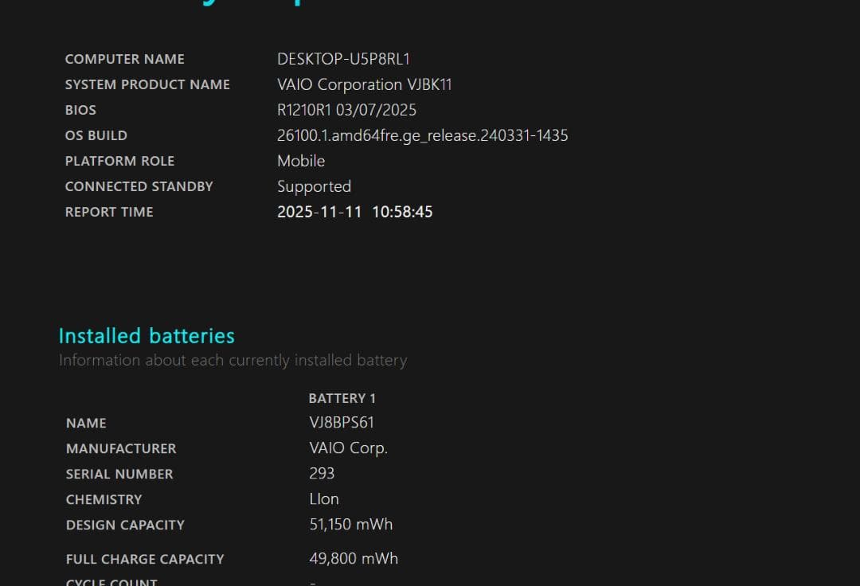Click the serial number value 293
860x586 pixels.
click(322, 474)
